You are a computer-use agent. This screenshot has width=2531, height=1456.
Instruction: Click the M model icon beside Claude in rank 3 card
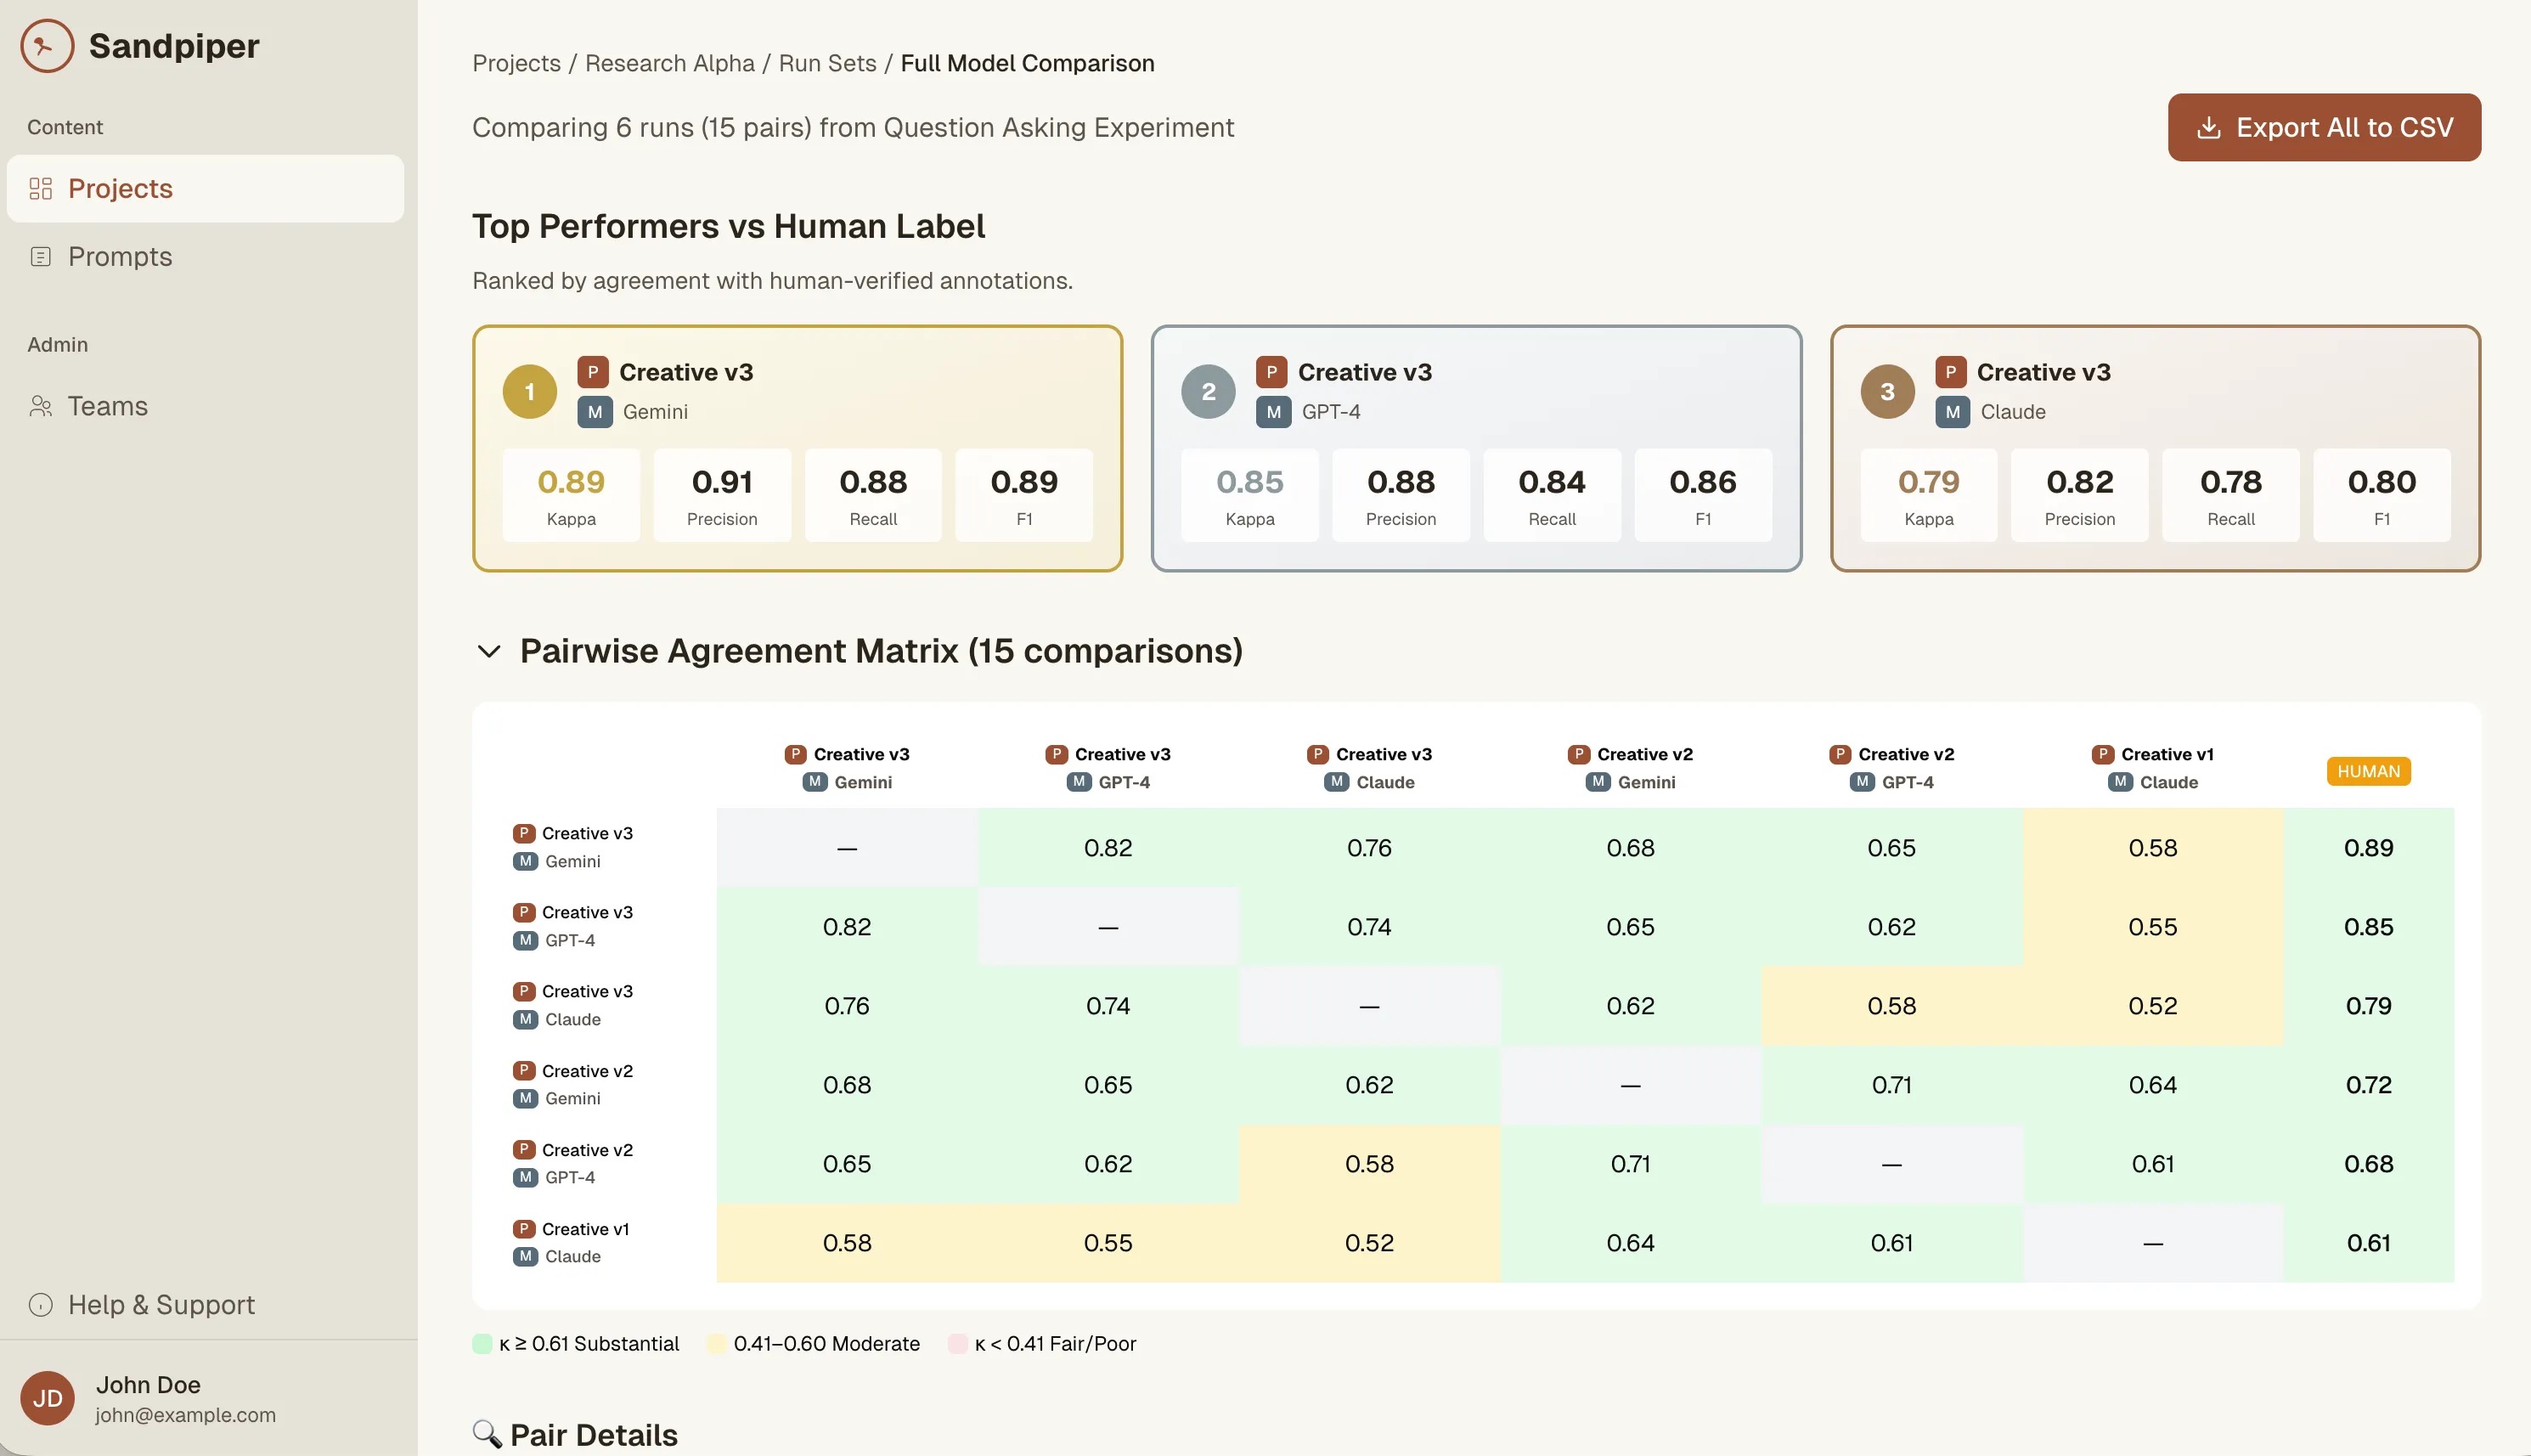coord(1953,411)
